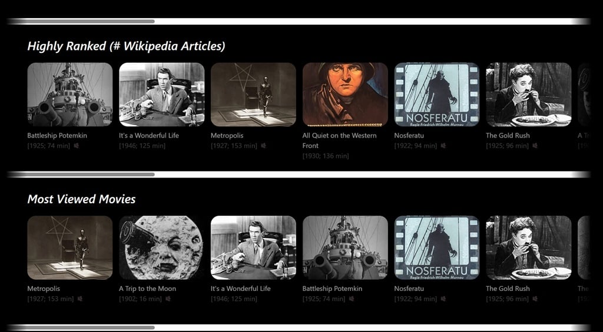
Task: Click silent icon beside Battleship Potemkin in Highly Ranked
Action: coord(77,146)
